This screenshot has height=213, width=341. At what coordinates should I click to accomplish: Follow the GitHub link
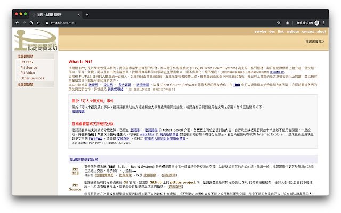[x=156, y=182]
